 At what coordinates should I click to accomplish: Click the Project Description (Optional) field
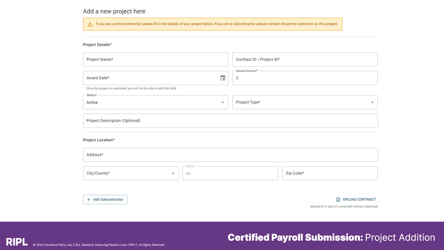tap(230, 121)
